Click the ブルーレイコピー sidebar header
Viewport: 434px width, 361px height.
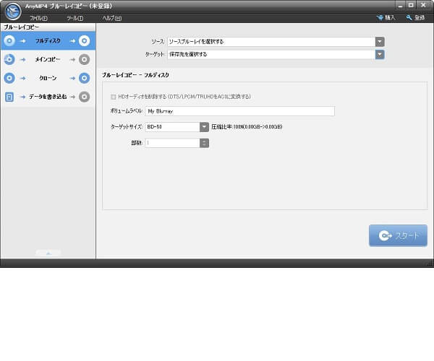click(x=21, y=27)
